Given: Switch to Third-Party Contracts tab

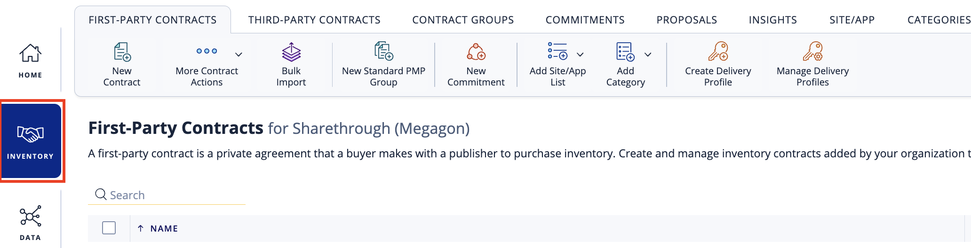Looking at the screenshot, I should tap(314, 20).
